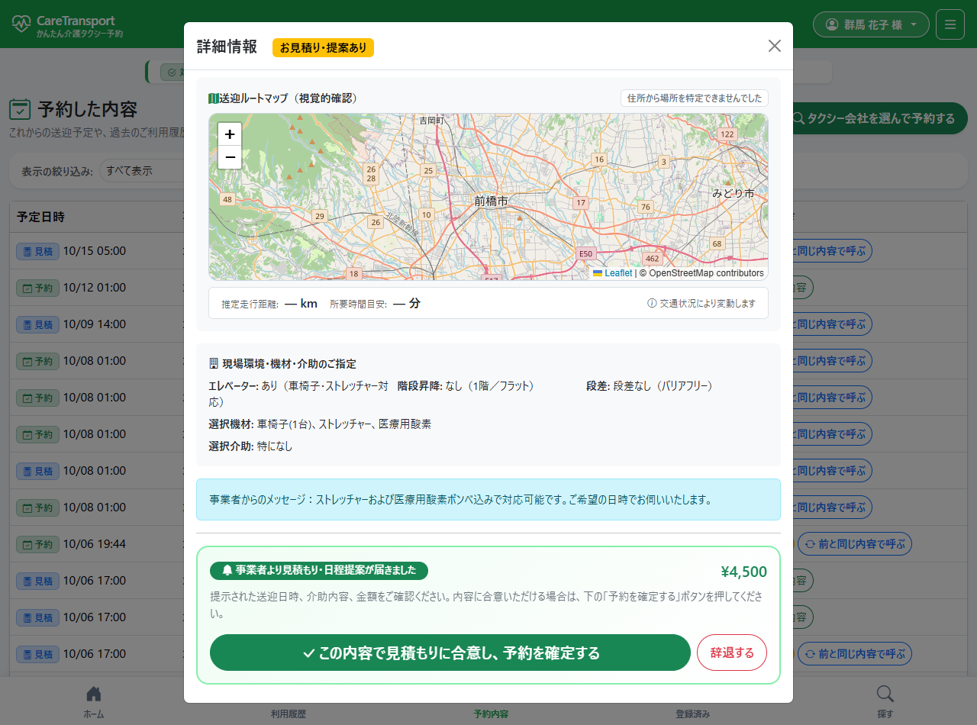This screenshot has width=977, height=725.
Task: Click the 現場環境・機材・介助のご指定 heading icon
Action: [214, 363]
